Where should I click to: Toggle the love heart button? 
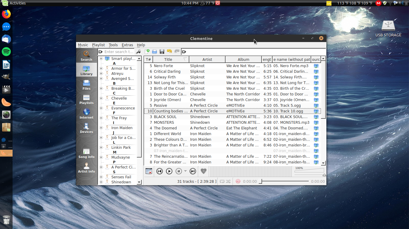pos(203,171)
